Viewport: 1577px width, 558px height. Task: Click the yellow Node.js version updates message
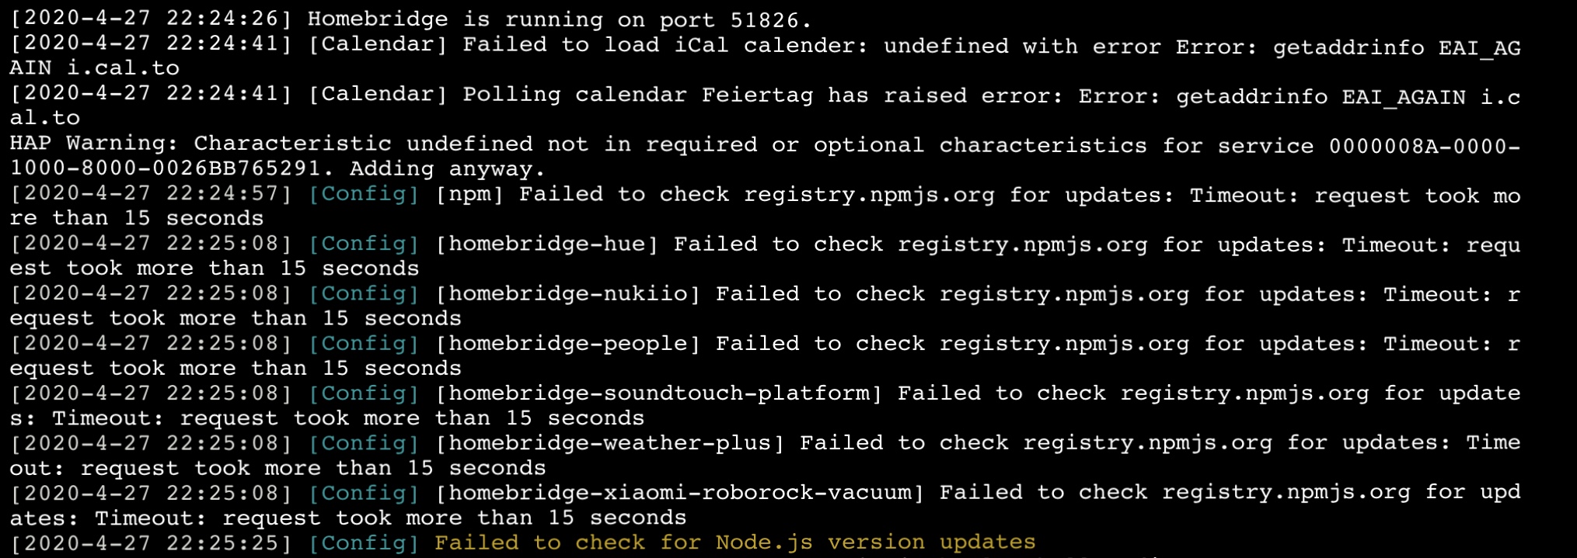pos(734,542)
